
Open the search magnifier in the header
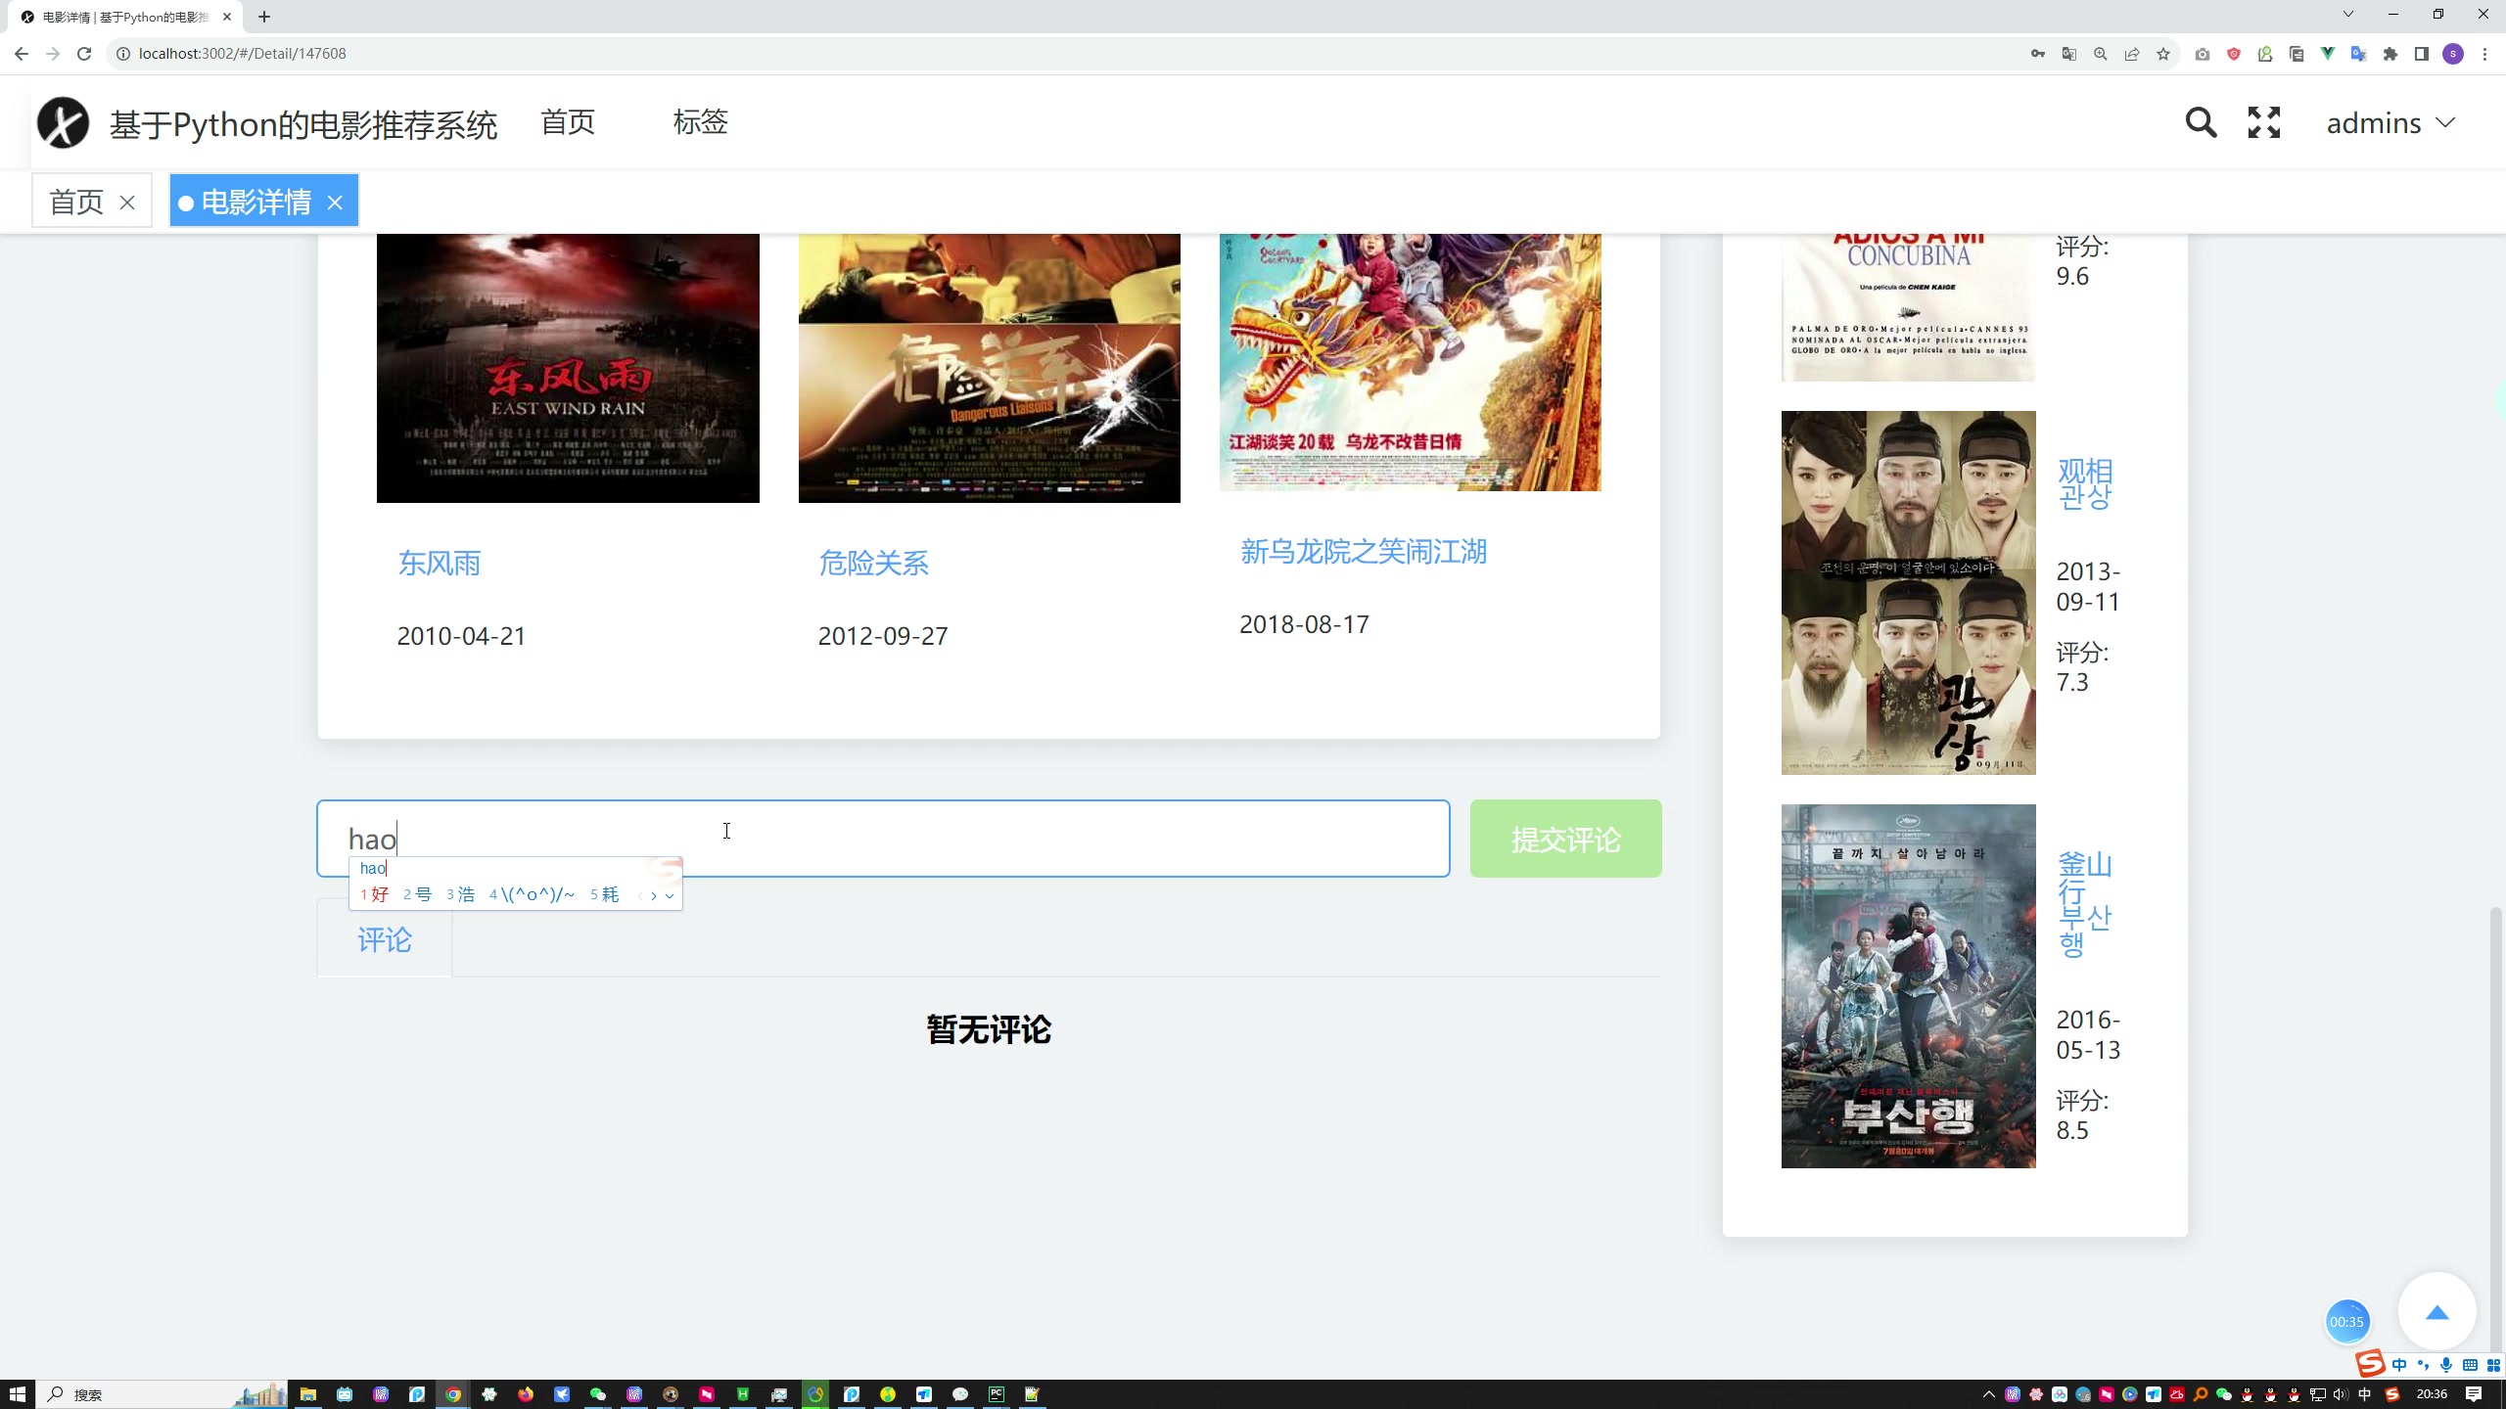click(2201, 122)
